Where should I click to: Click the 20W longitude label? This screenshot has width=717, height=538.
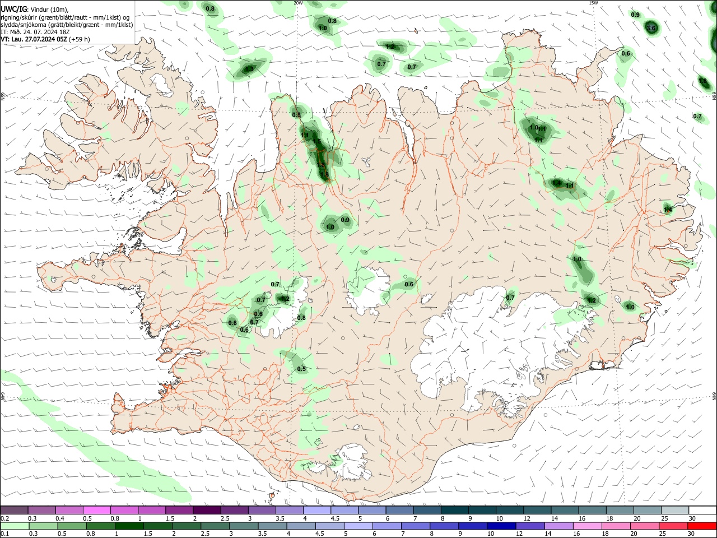[x=298, y=3]
